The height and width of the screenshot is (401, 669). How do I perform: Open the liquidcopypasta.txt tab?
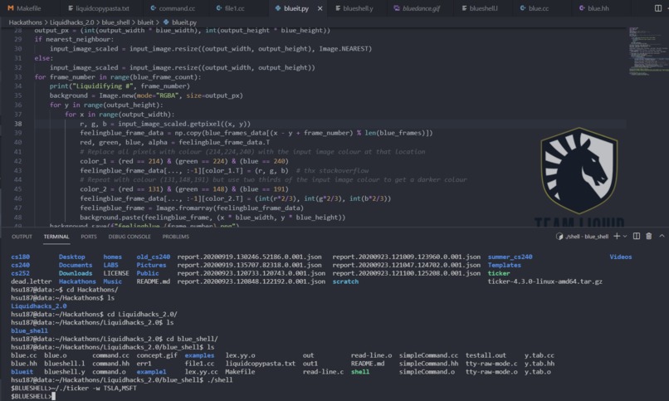click(x=102, y=8)
